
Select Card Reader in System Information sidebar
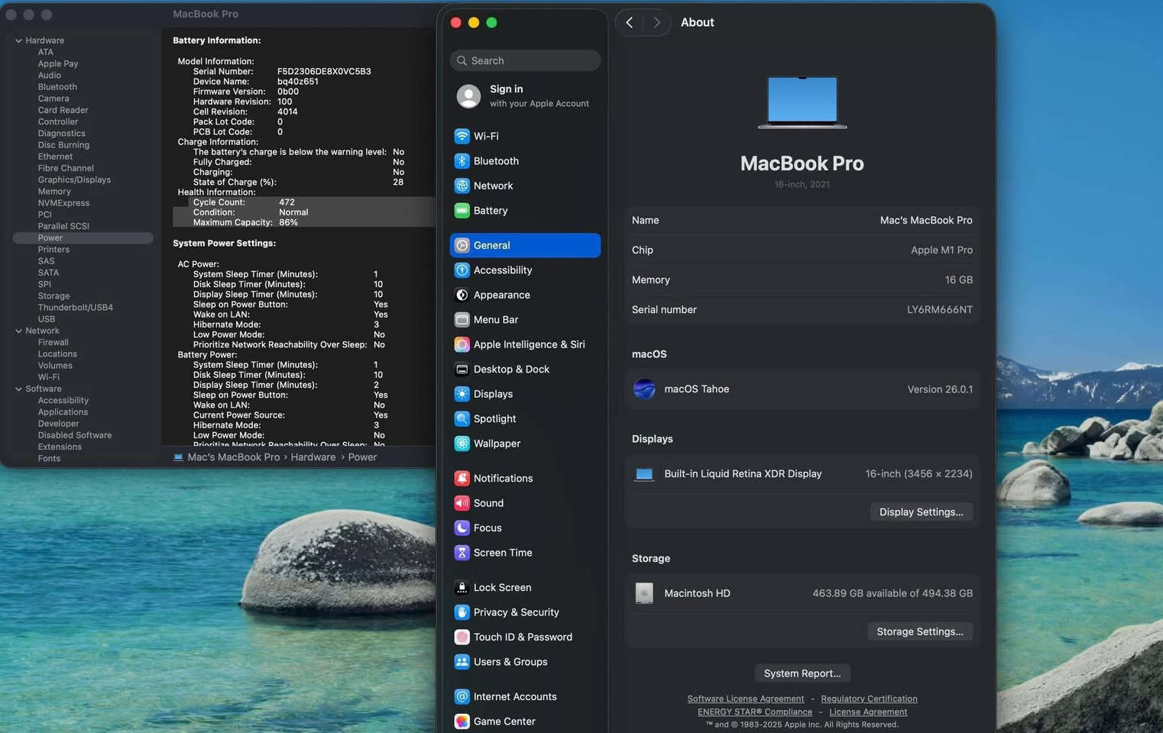[63, 111]
